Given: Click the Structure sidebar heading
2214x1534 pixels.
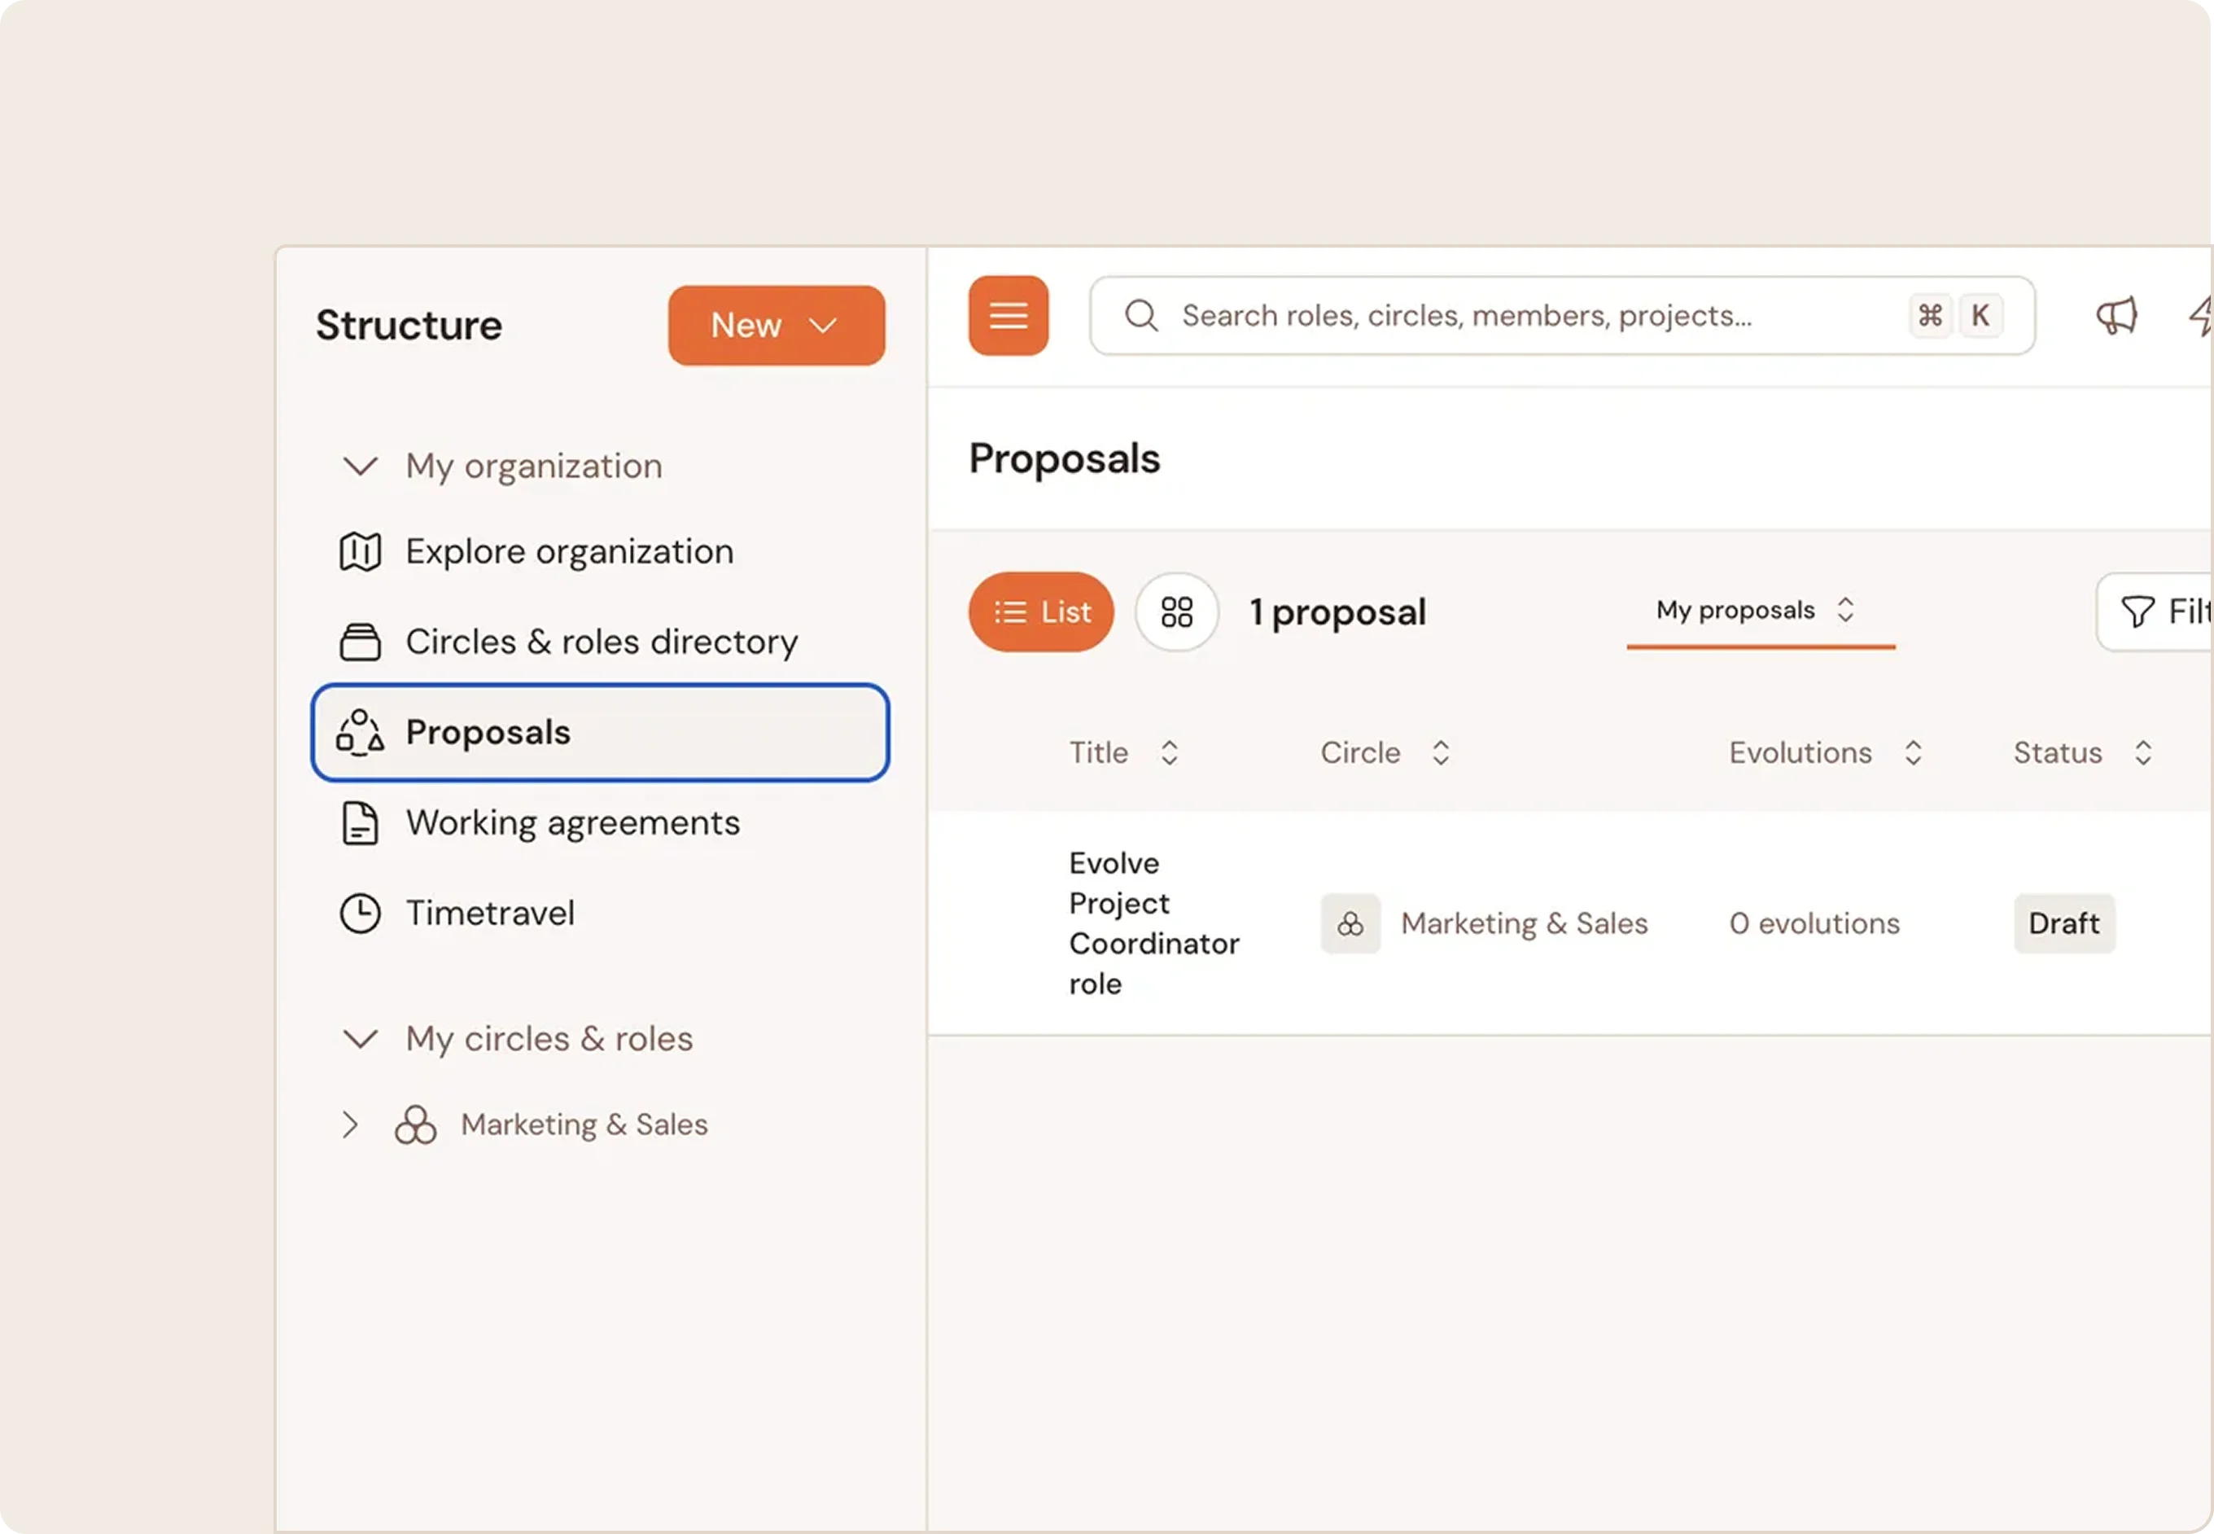Looking at the screenshot, I should point(409,325).
